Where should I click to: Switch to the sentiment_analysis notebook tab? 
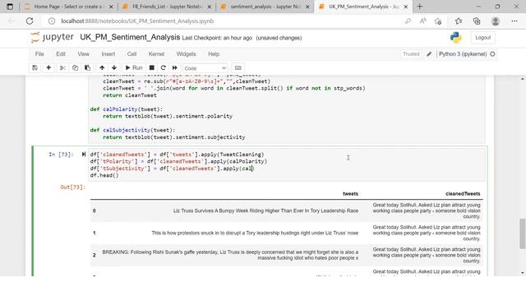[265, 7]
